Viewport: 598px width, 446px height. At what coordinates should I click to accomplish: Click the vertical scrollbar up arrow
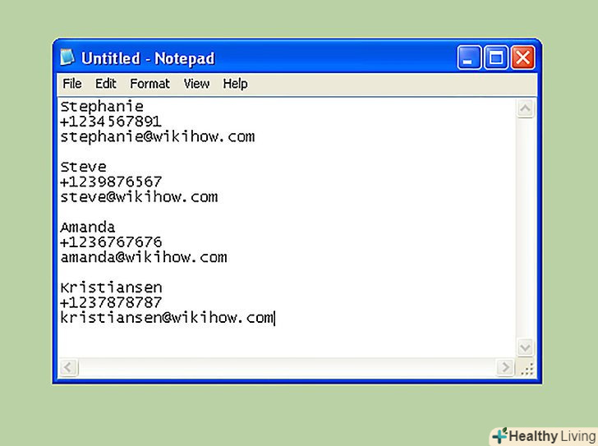[x=525, y=108]
